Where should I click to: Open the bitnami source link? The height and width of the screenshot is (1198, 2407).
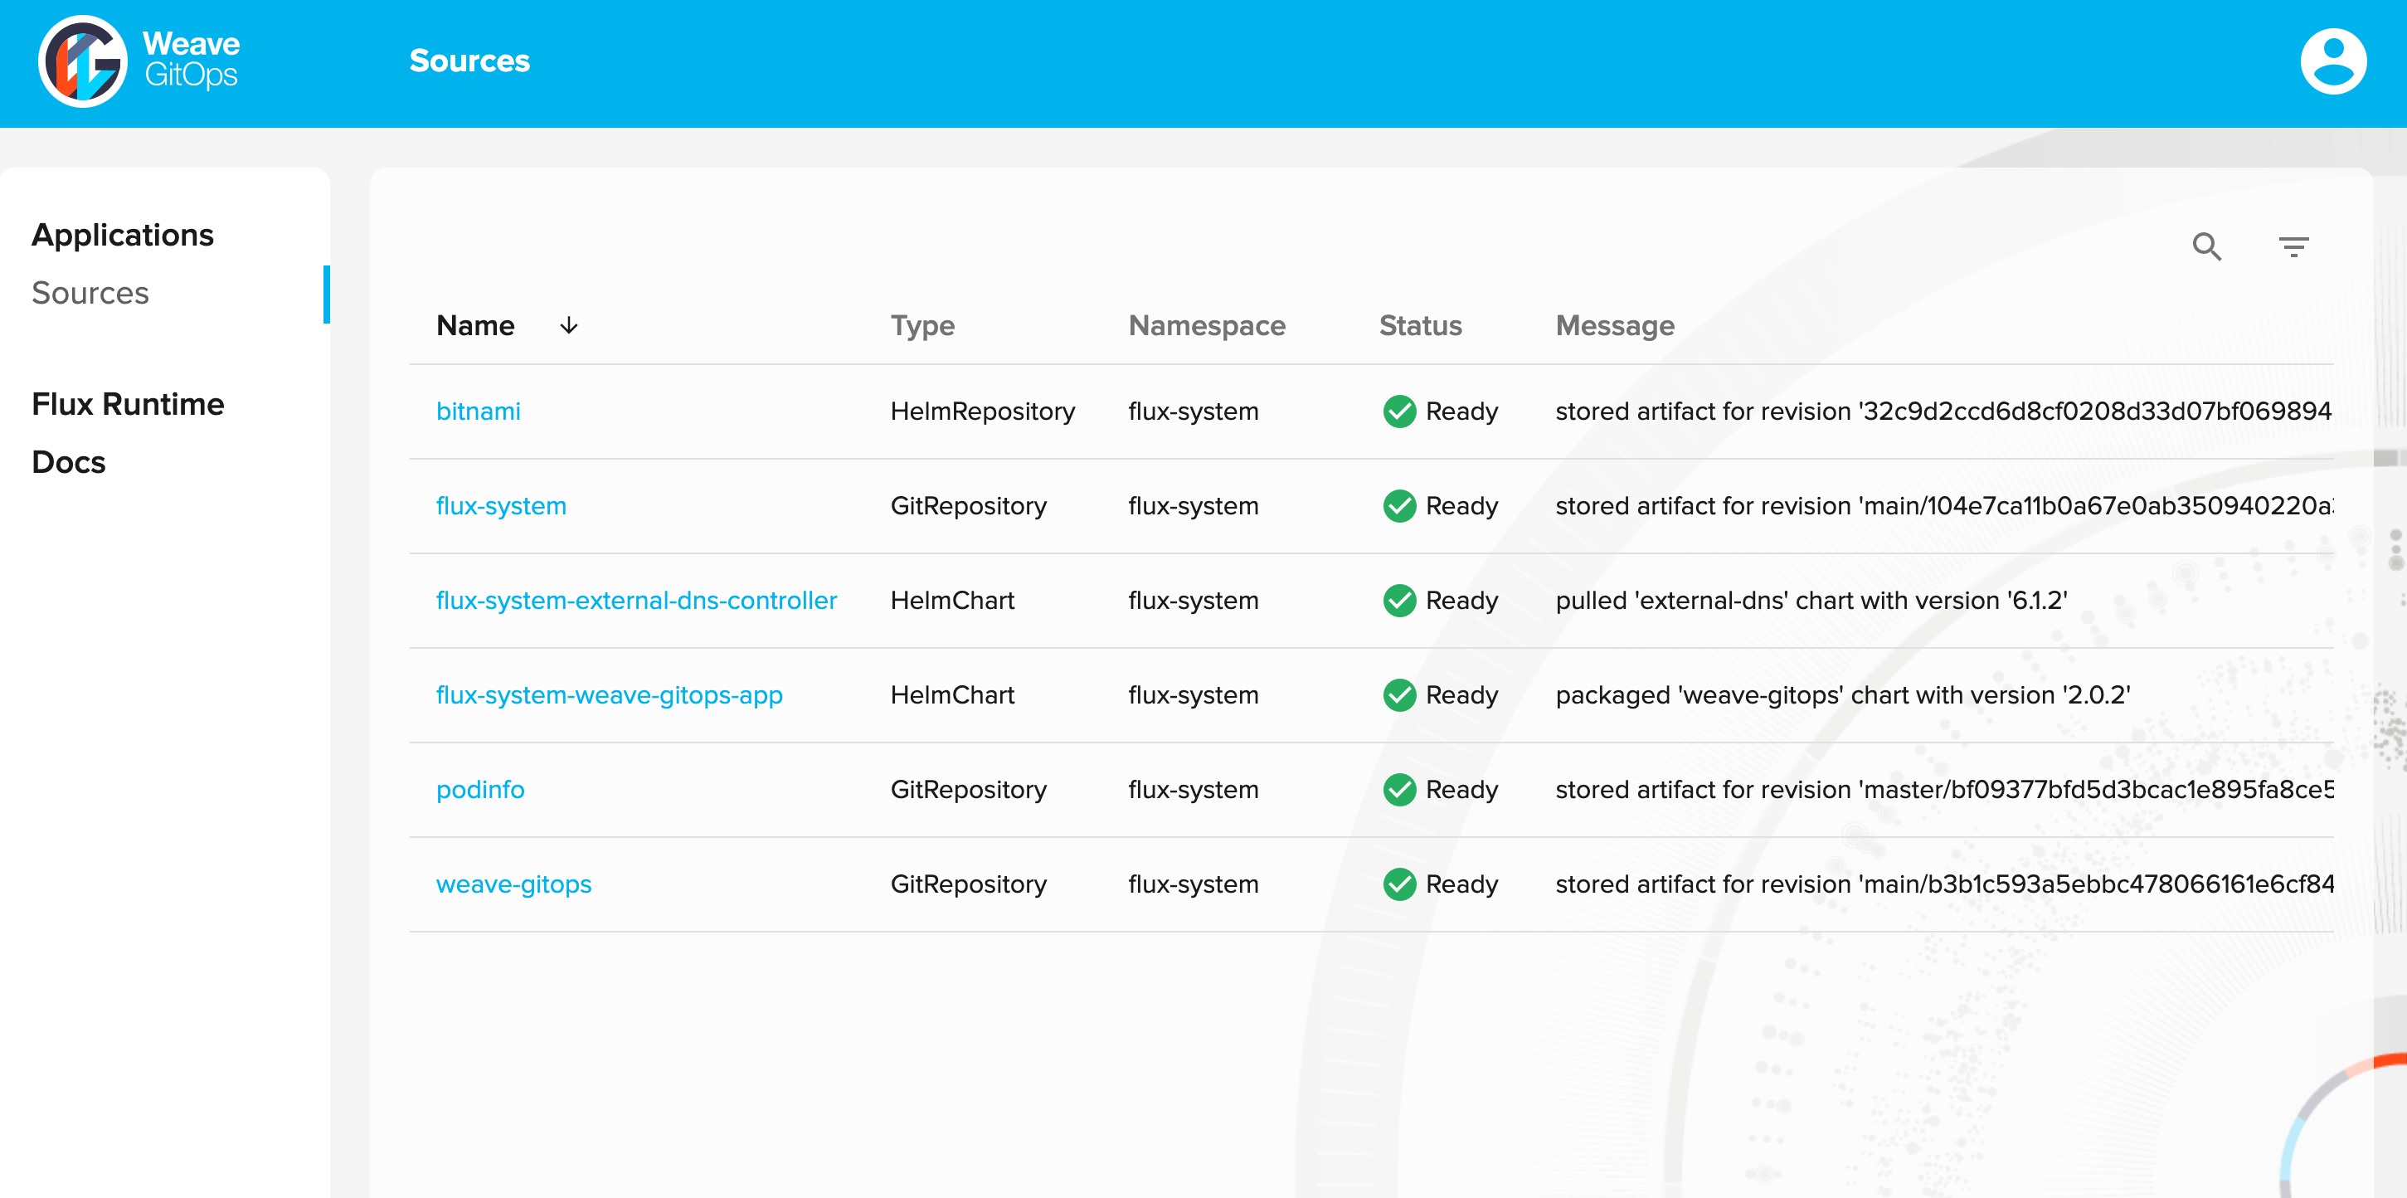(x=478, y=412)
